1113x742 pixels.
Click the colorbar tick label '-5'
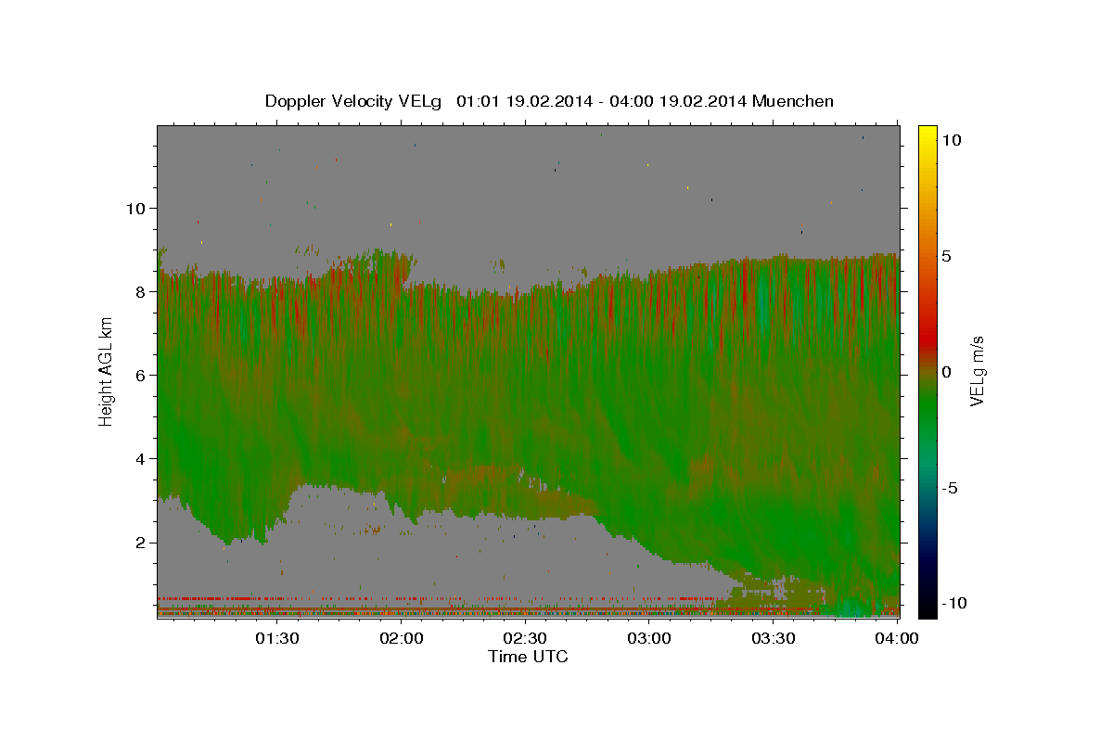pos(950,488)
